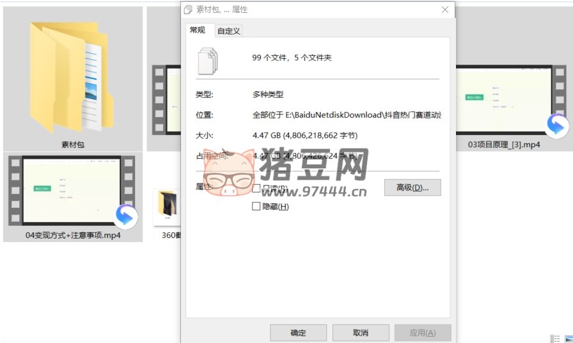Open advanced attributes with 高级(D)... button

412,187
